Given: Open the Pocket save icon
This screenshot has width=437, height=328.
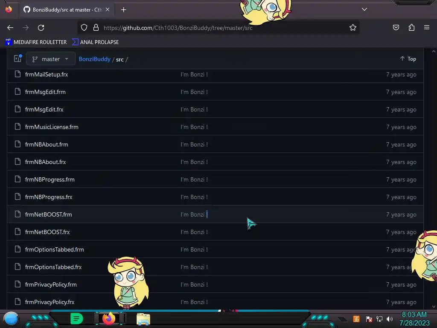Looking at the screenshot, I should click(x=396, y=28).
